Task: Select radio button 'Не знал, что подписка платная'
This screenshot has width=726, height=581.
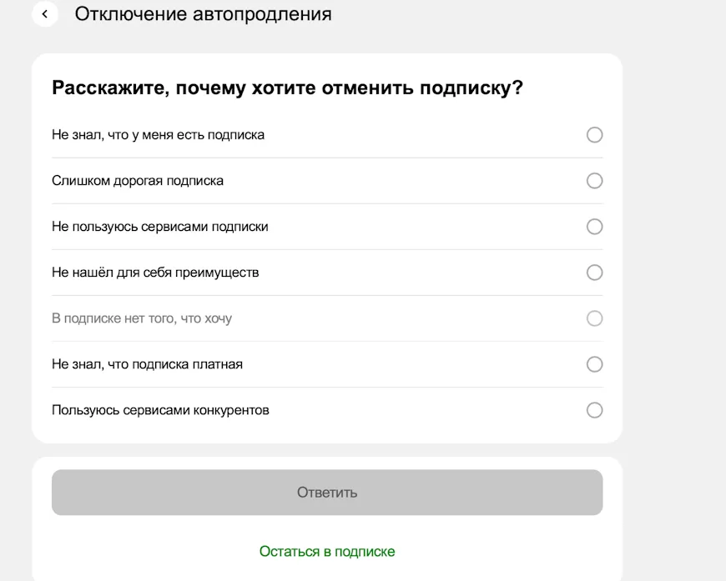Action: (594, 364)
